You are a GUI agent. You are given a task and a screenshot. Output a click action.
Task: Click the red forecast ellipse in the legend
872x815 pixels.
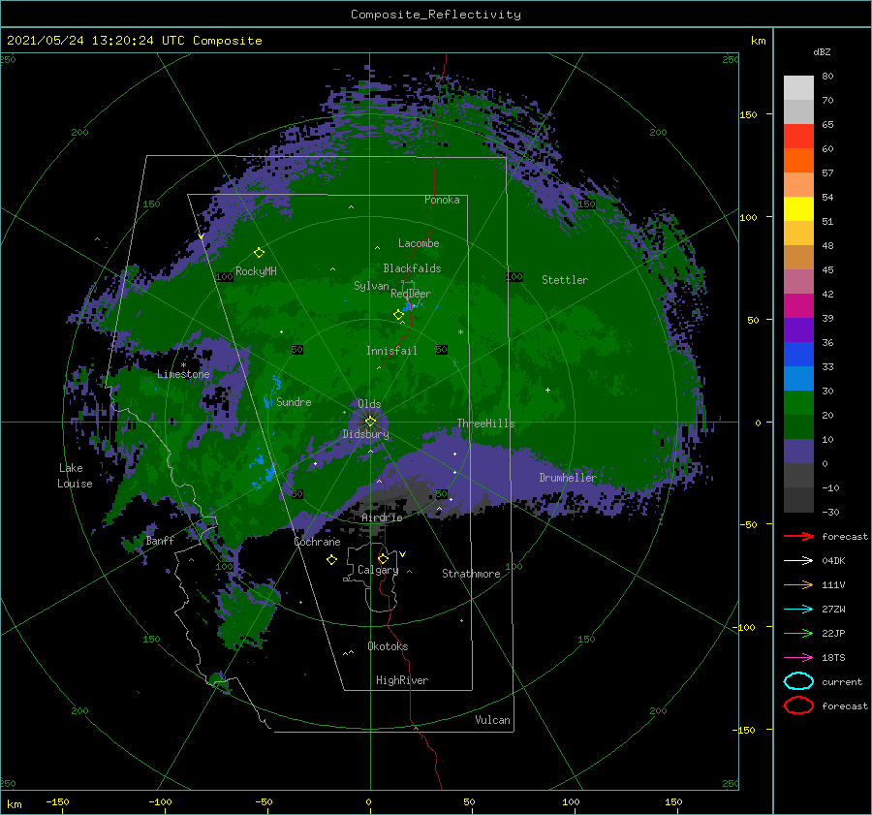click(798, 705)
